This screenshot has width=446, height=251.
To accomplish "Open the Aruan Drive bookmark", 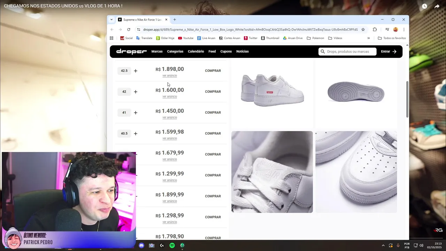I will (x=293, y=38).
